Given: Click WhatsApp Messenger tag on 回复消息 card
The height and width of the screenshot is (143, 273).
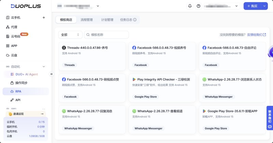Looking at the screenshot, I should (78, 128).
